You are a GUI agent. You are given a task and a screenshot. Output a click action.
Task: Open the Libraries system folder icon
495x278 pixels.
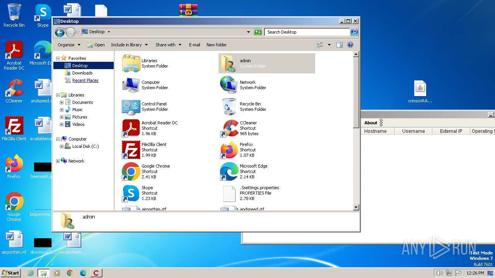point(131,63)
